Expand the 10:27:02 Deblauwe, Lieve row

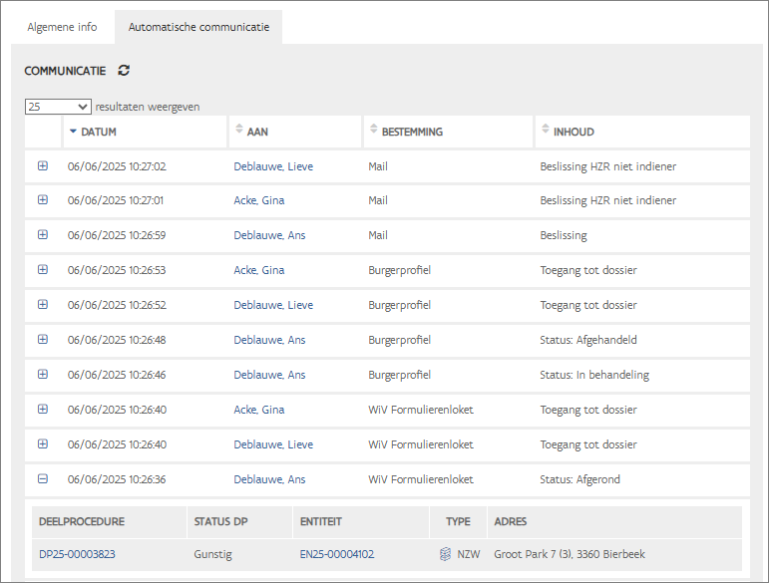tap(42, 166)
